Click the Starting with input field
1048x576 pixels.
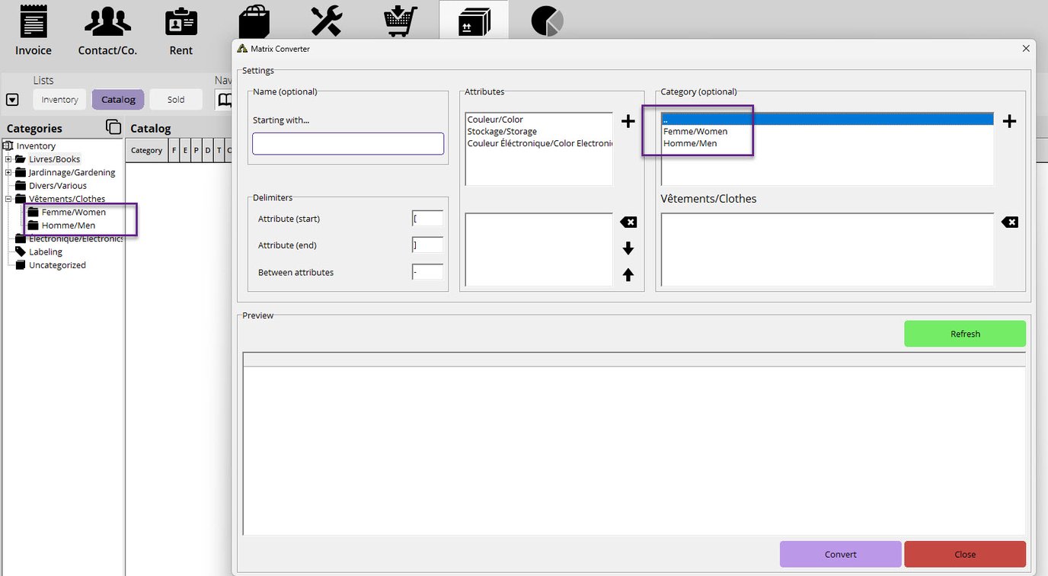coord(347,143)
